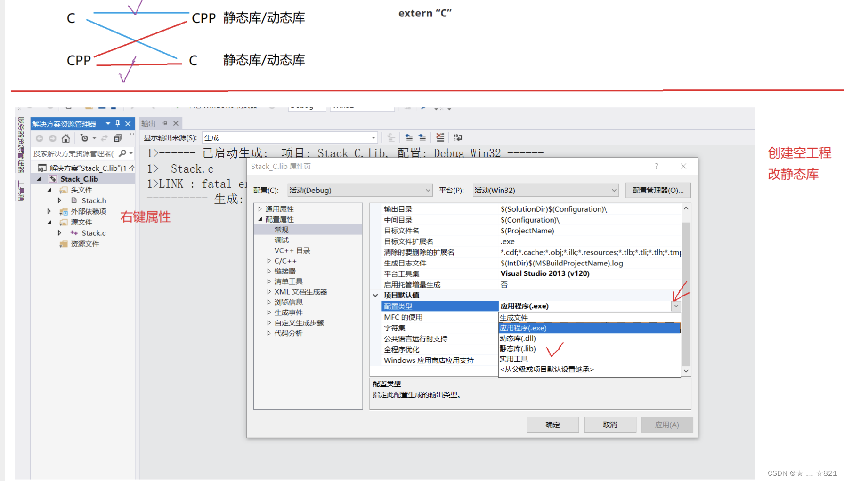
Task: Click the 确定 button
Action: pyautogui.click(x=553, y=425)
